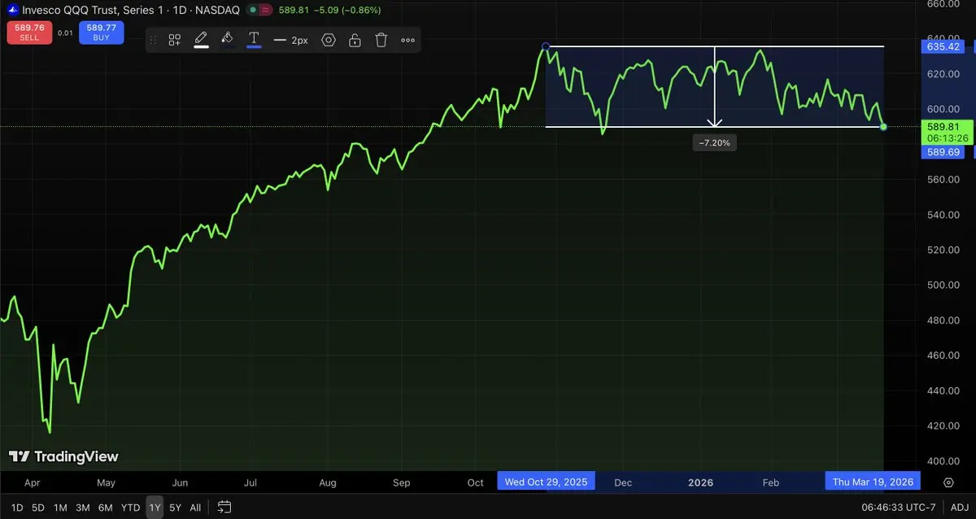Click the Wed Oct 29, 2025 date label
Image resolution: width=976 pixels, height=519 pixels.
point(546,482)
